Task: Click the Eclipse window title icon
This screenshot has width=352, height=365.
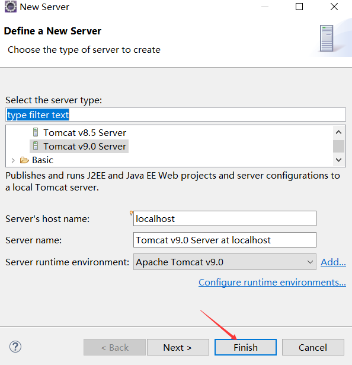Action: (11, 7)
